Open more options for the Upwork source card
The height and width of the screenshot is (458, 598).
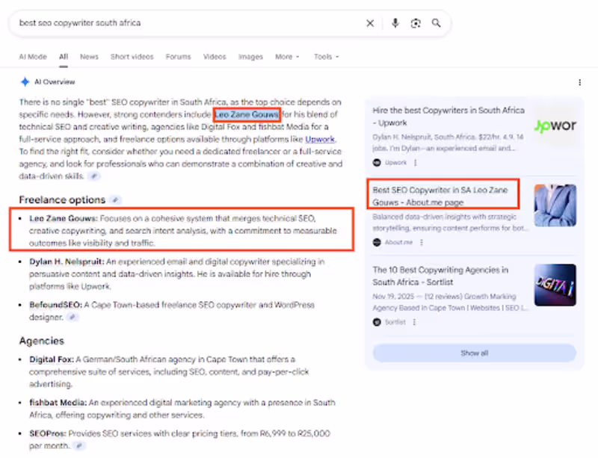tap(416, 163)
